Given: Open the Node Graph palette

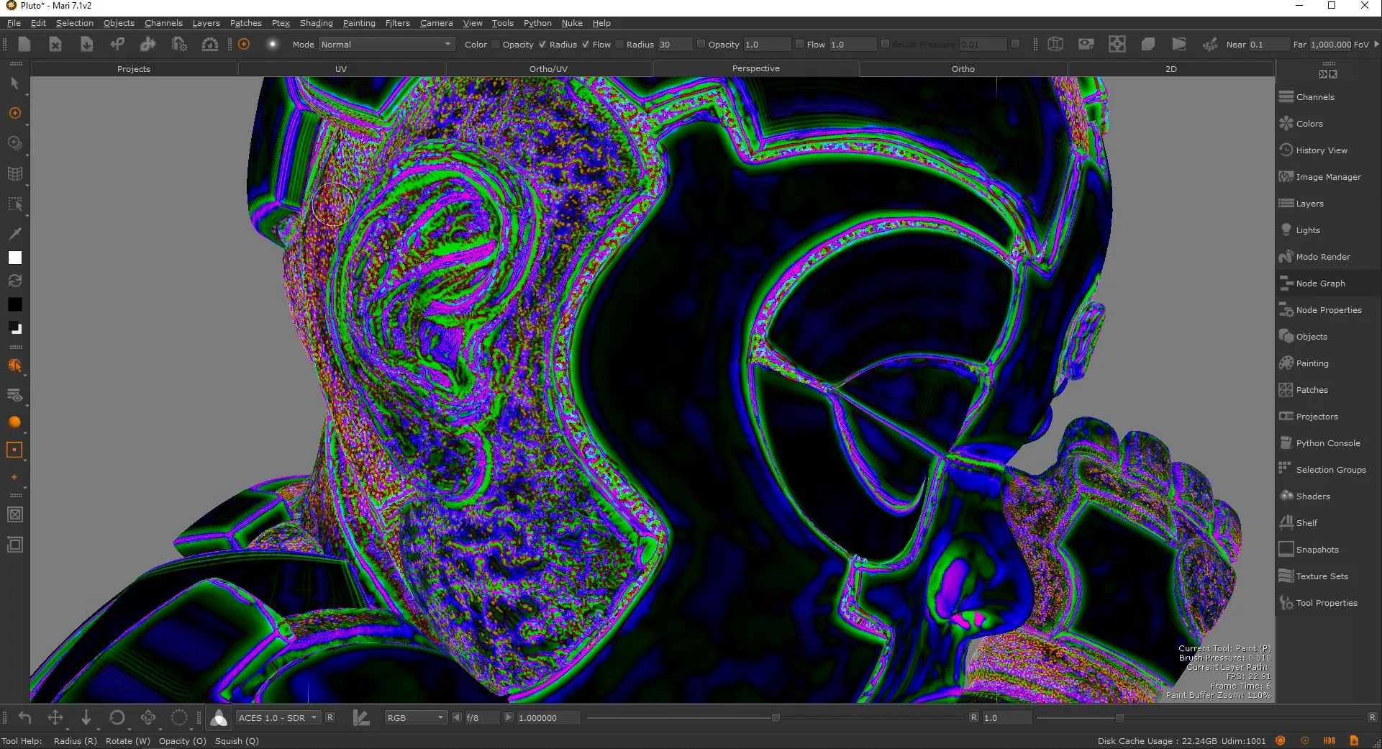Looking at the screenshot, I should (x=1312, y=283).
